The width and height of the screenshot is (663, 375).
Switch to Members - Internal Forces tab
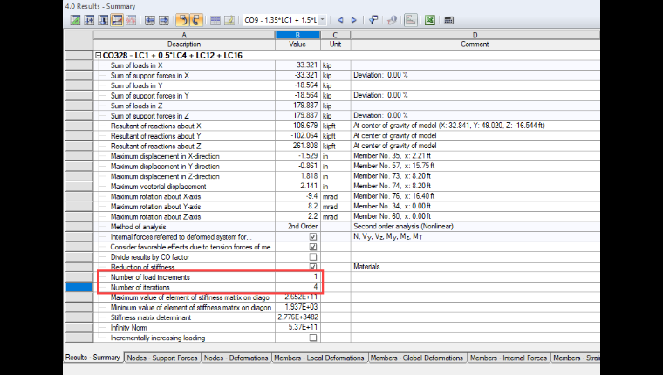coord(509,358)
